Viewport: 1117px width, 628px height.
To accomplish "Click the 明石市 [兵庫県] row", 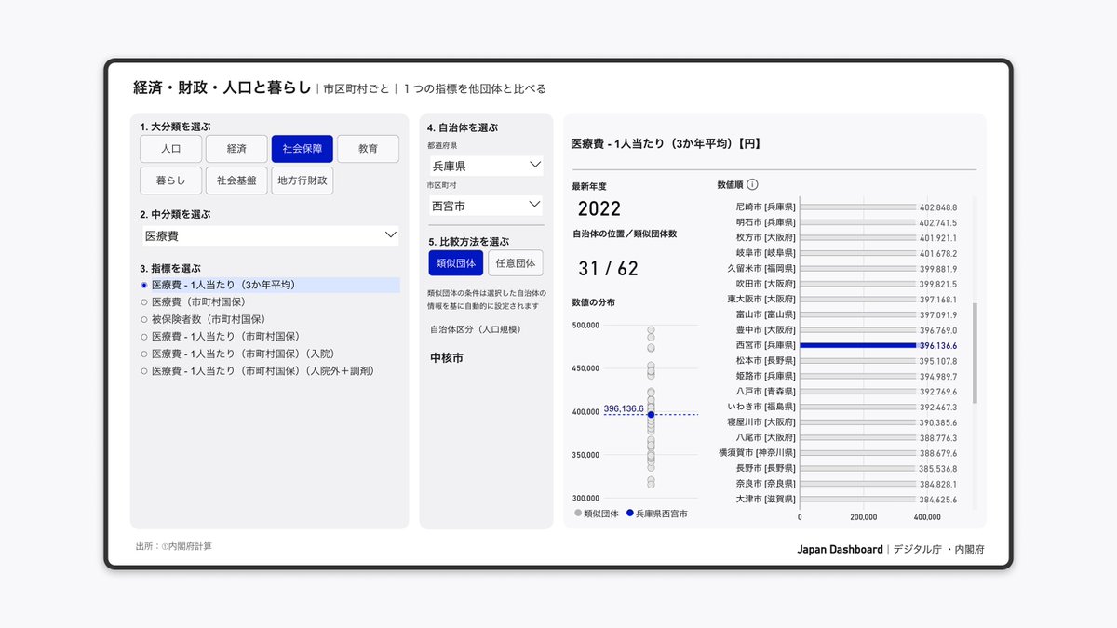I will [847, 223].
